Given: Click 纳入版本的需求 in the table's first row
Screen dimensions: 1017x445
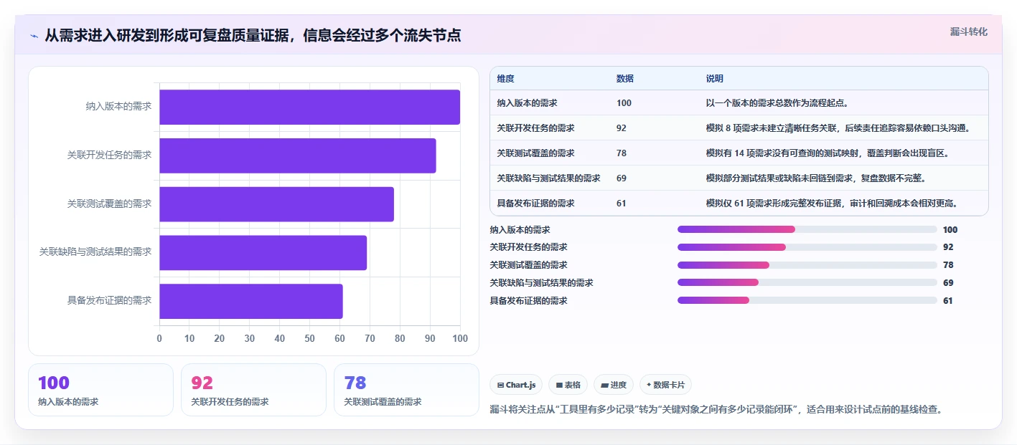Looking at the screenshot, I should pos(527,103).
